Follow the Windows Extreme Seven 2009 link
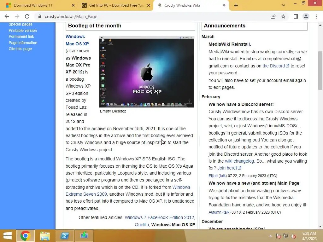This screenshot has width=323, height=242. click(x=128, y=191)
